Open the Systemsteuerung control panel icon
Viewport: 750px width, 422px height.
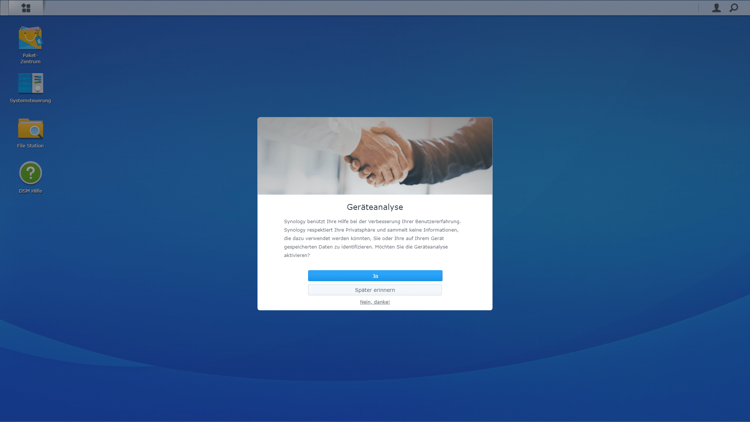click(x=30, y=83)
